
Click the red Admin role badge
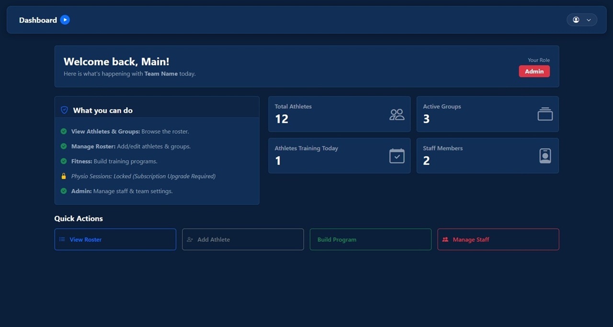click(534, 71)
